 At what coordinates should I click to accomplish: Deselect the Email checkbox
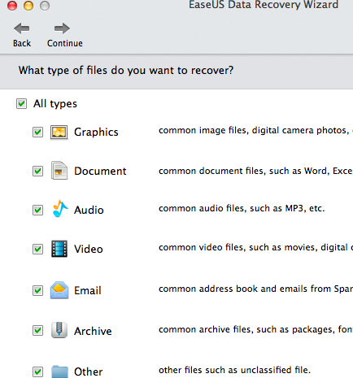click(37, 290)
